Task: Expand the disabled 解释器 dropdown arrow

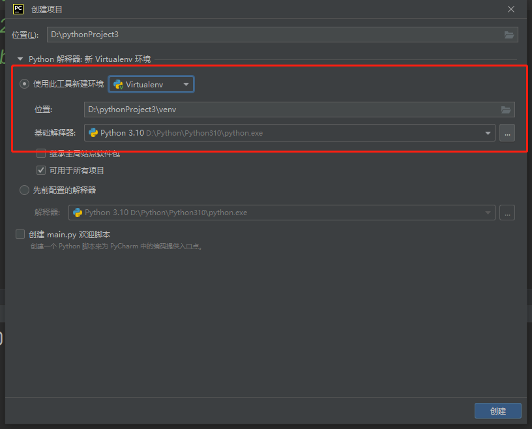Action: 488,213
